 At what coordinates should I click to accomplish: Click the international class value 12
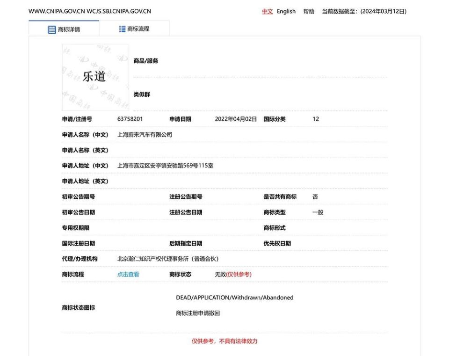click(x=315, y=119)
